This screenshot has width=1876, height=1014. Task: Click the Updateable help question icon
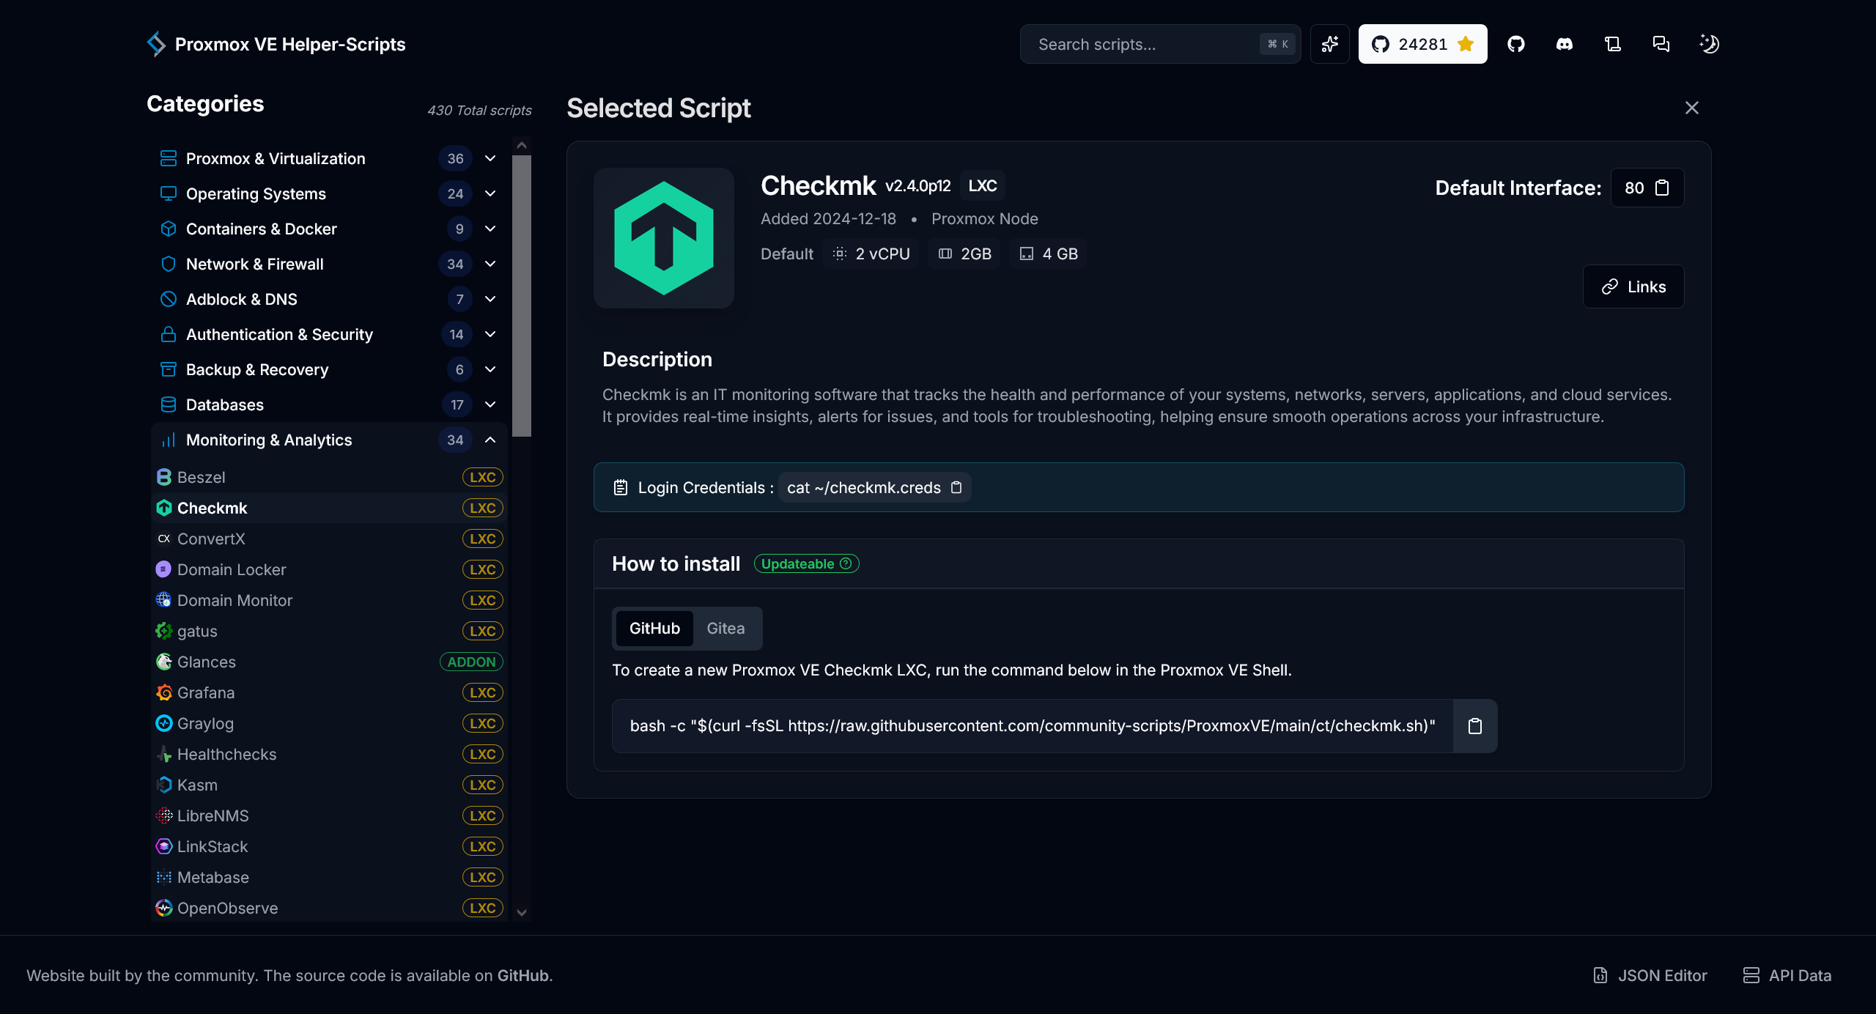click(846, 563)
